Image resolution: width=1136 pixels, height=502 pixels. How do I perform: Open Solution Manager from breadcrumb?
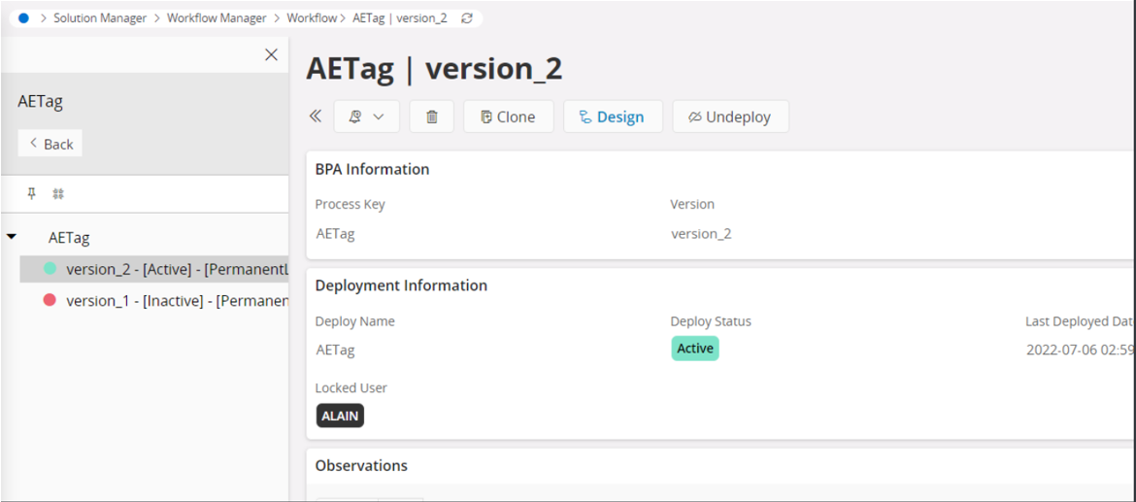(100, 18)
